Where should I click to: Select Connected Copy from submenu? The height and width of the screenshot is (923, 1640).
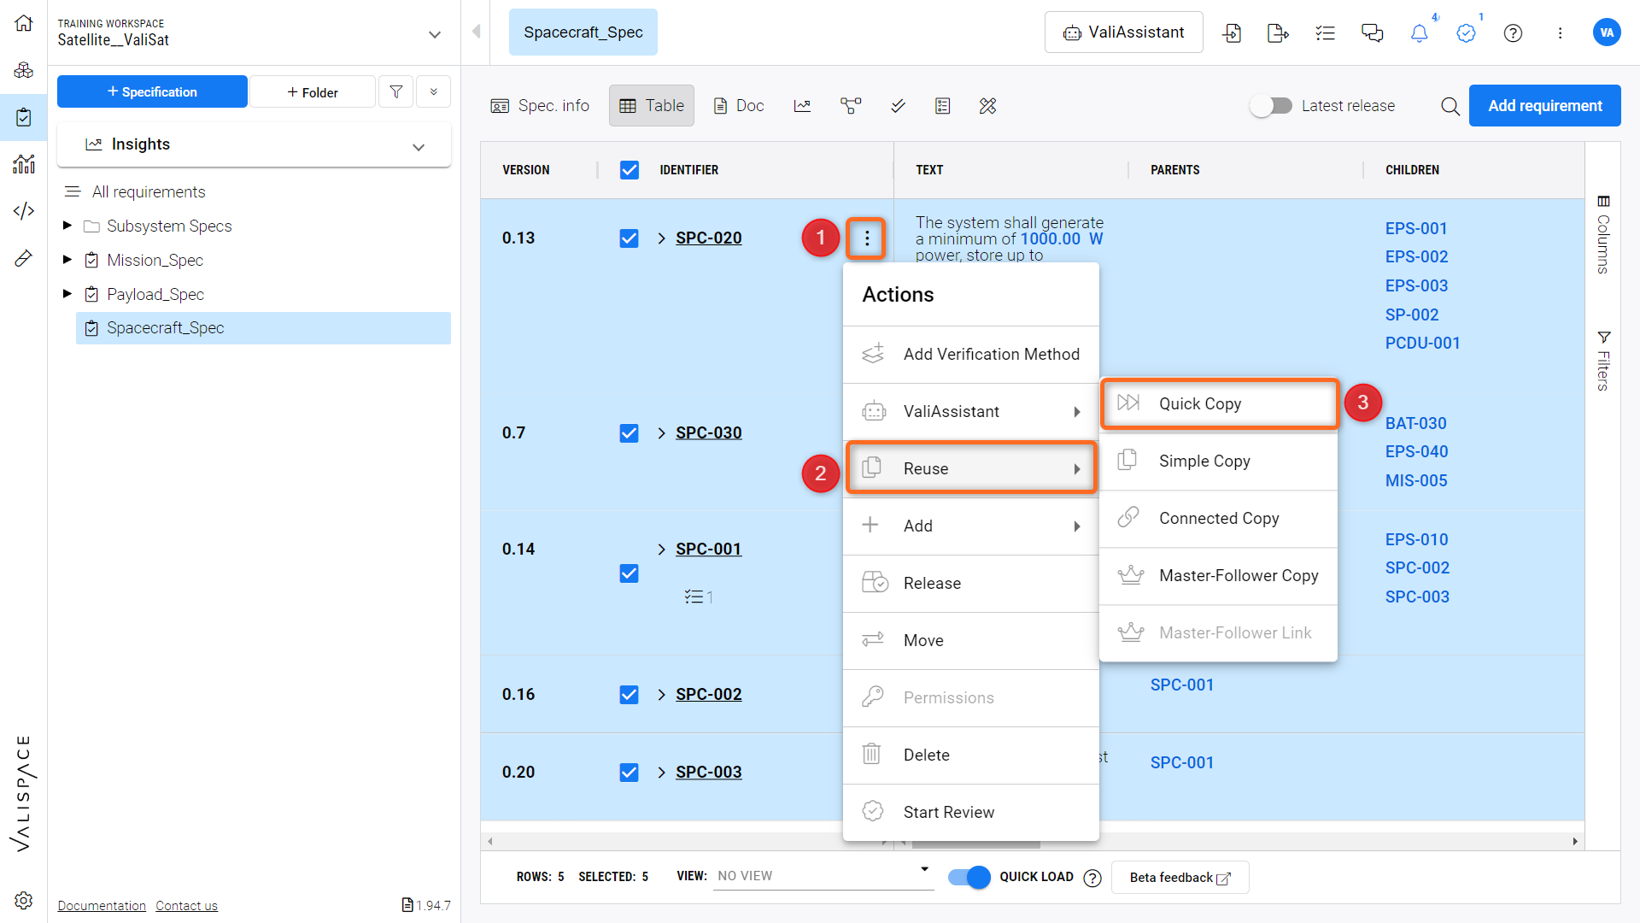1219,518
